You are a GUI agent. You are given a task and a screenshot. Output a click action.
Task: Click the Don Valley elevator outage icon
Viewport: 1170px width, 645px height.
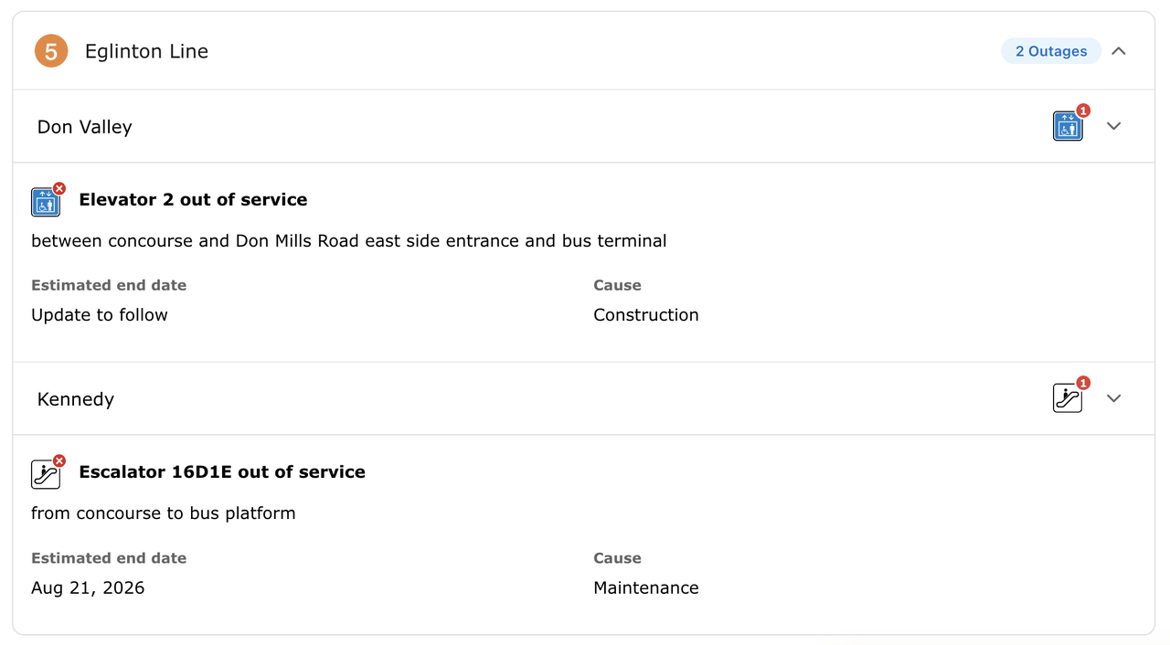[x=1068, y=126]
